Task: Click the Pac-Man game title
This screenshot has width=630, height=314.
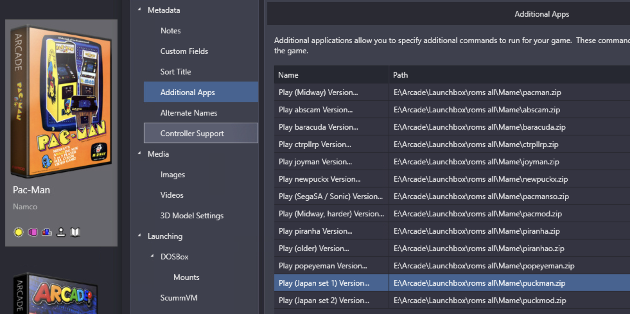Action: (x=31, y=190)
